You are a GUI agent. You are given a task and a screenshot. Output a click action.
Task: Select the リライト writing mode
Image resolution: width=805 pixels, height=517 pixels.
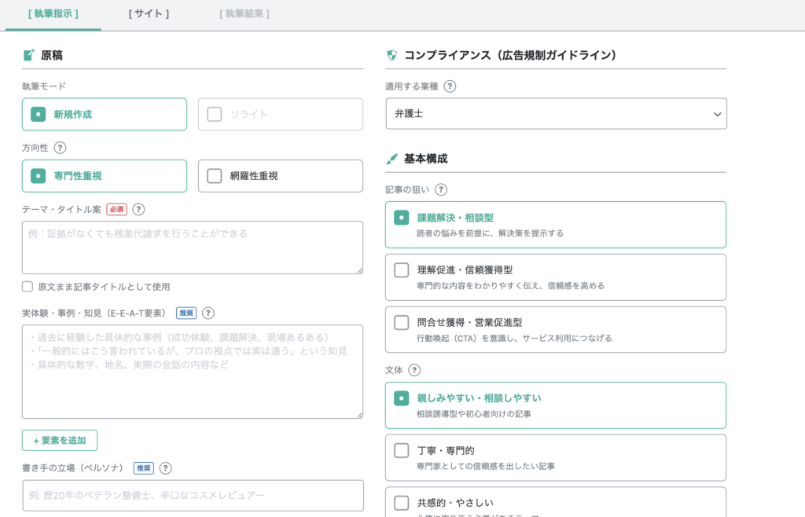pos(280,114)
